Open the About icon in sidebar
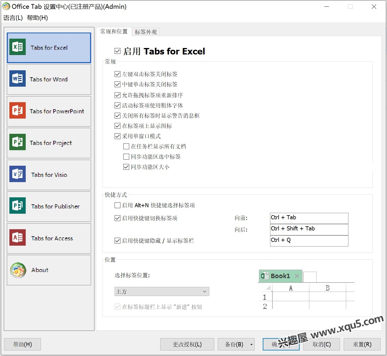This screenshot has height=356, width=387. point(18,270)
